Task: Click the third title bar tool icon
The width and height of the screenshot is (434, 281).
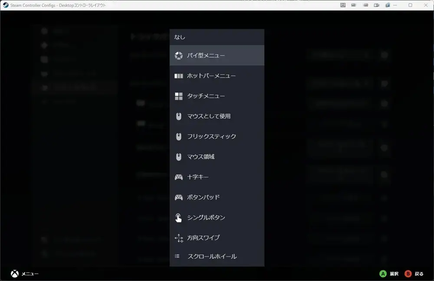Action: (365, 5)
